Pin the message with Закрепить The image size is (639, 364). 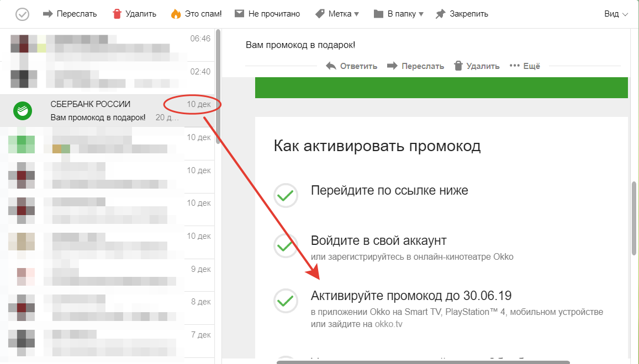pos(462,14)
